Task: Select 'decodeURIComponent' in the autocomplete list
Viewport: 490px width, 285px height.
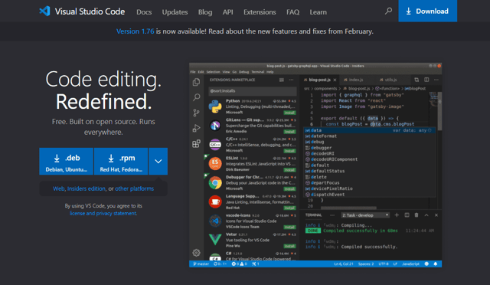Action: (x=370, y=159)
